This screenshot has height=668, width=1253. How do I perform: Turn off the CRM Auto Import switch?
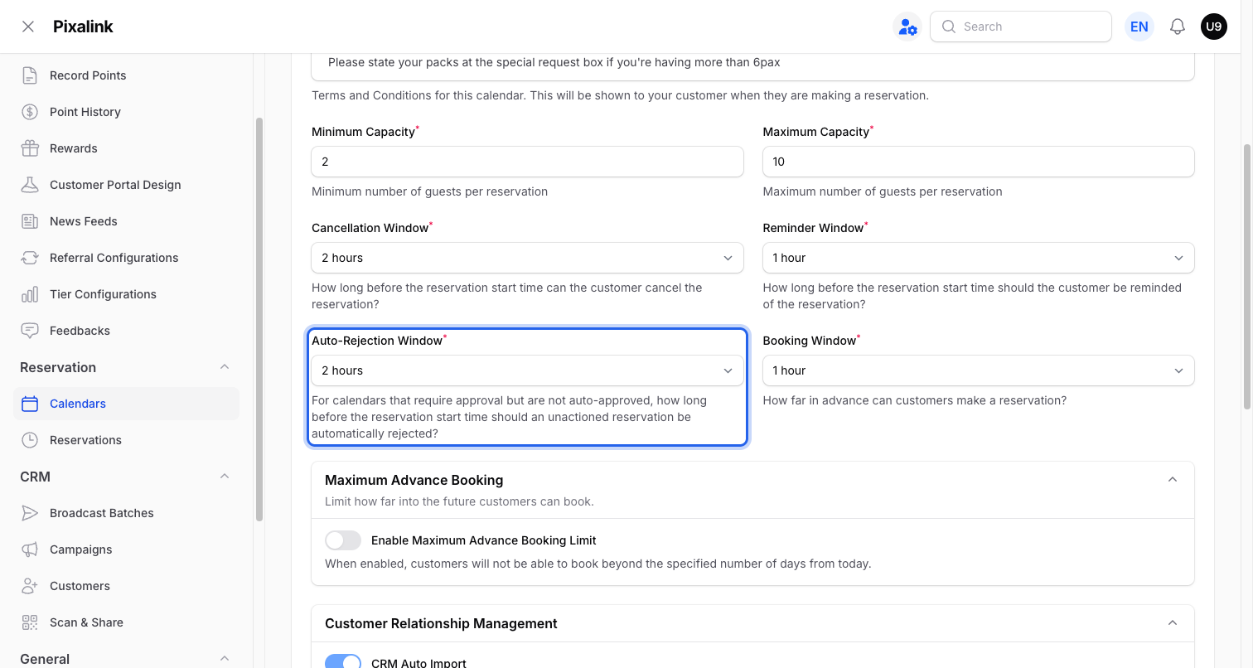pos(343,661)
